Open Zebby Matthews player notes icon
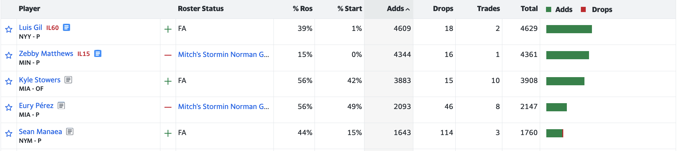The image size is (678, 151). [98, 53]
